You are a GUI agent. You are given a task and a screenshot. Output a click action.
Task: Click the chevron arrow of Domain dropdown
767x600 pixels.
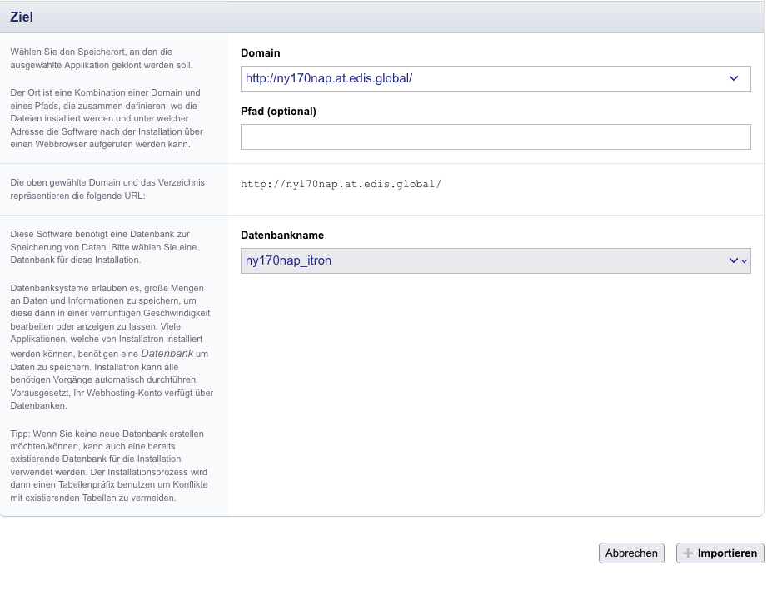coord(733,79)
